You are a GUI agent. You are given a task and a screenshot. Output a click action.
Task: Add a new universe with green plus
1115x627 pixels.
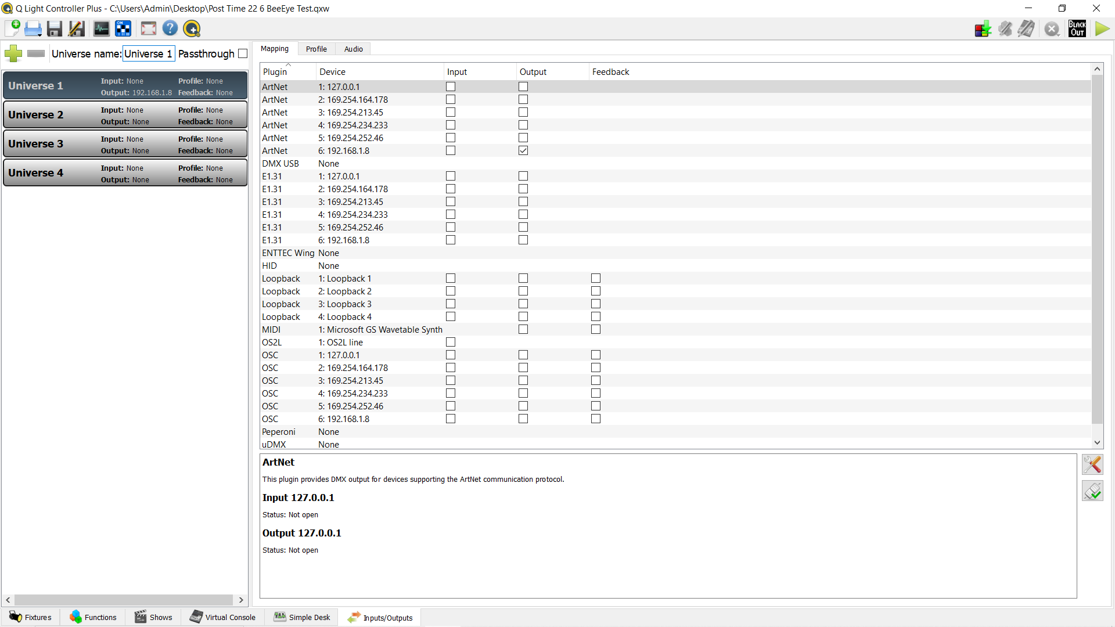[x=13, y=53]
